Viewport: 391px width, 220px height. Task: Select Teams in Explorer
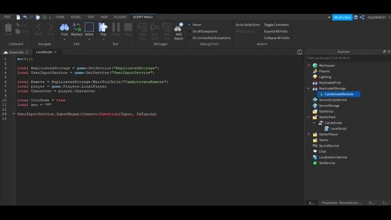(323, 140)
